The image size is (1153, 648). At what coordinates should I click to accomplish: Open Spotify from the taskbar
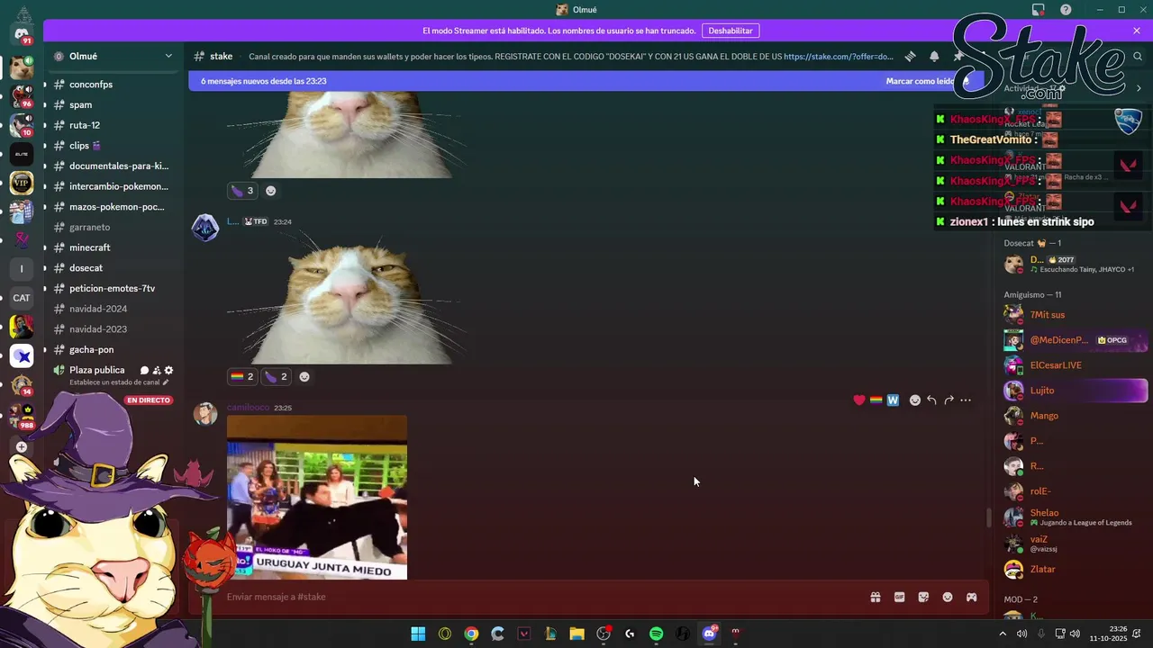(x=656, y=634)
